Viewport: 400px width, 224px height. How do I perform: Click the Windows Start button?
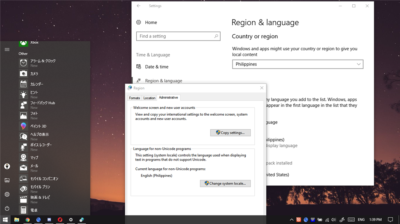click(5, 219)
